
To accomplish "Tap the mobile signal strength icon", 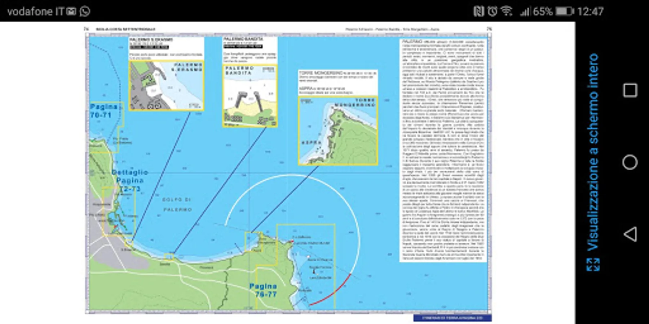I will coord(525,12).
